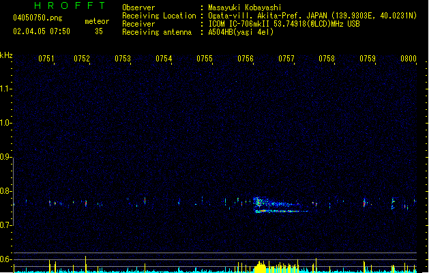
Task: Click the 1.0 kHz axis label
Action: pyautogui.click(x=5, y=123)
